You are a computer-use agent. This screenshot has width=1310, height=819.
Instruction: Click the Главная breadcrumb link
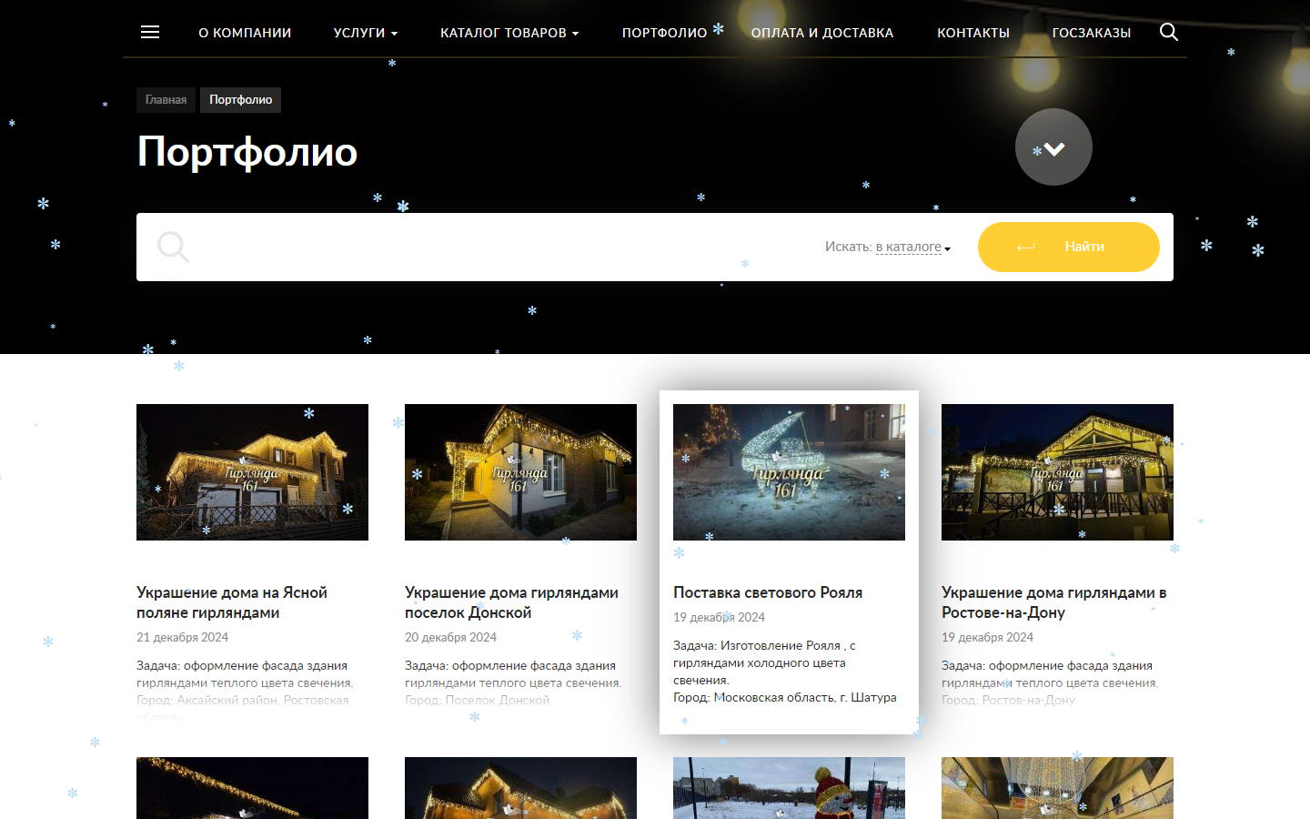(x=166, y=100)
